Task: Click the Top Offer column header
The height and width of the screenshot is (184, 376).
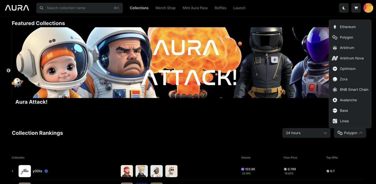Action: [x=332, y=158]
